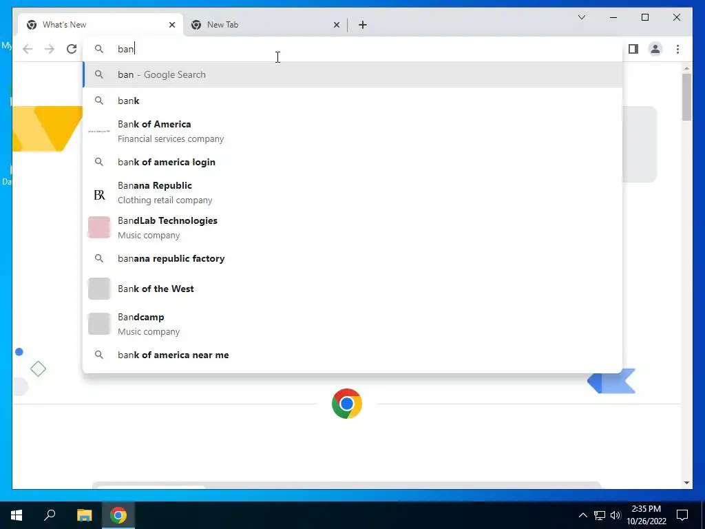Open the taskbar clock showing 2:35 PM
Image resolution: width=705 pixels, height=529 pixels.
click(x=646, y=515)
